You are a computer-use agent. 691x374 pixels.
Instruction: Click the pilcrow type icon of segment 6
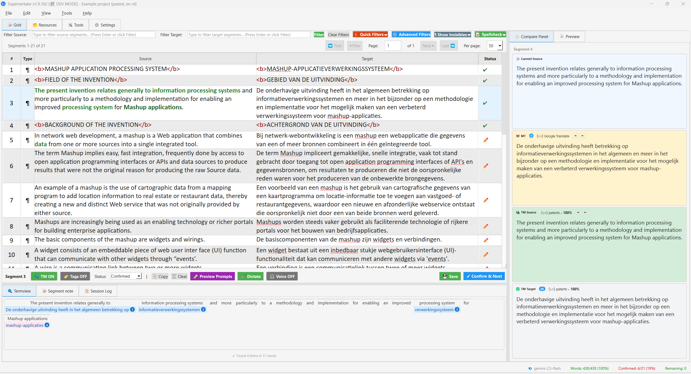point(27,166)
